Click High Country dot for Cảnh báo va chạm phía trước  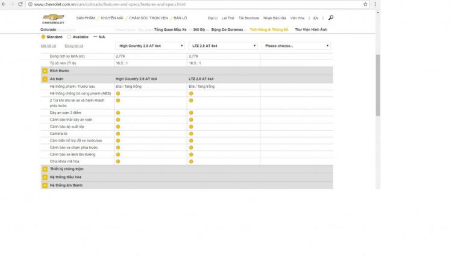pos(118,147)
